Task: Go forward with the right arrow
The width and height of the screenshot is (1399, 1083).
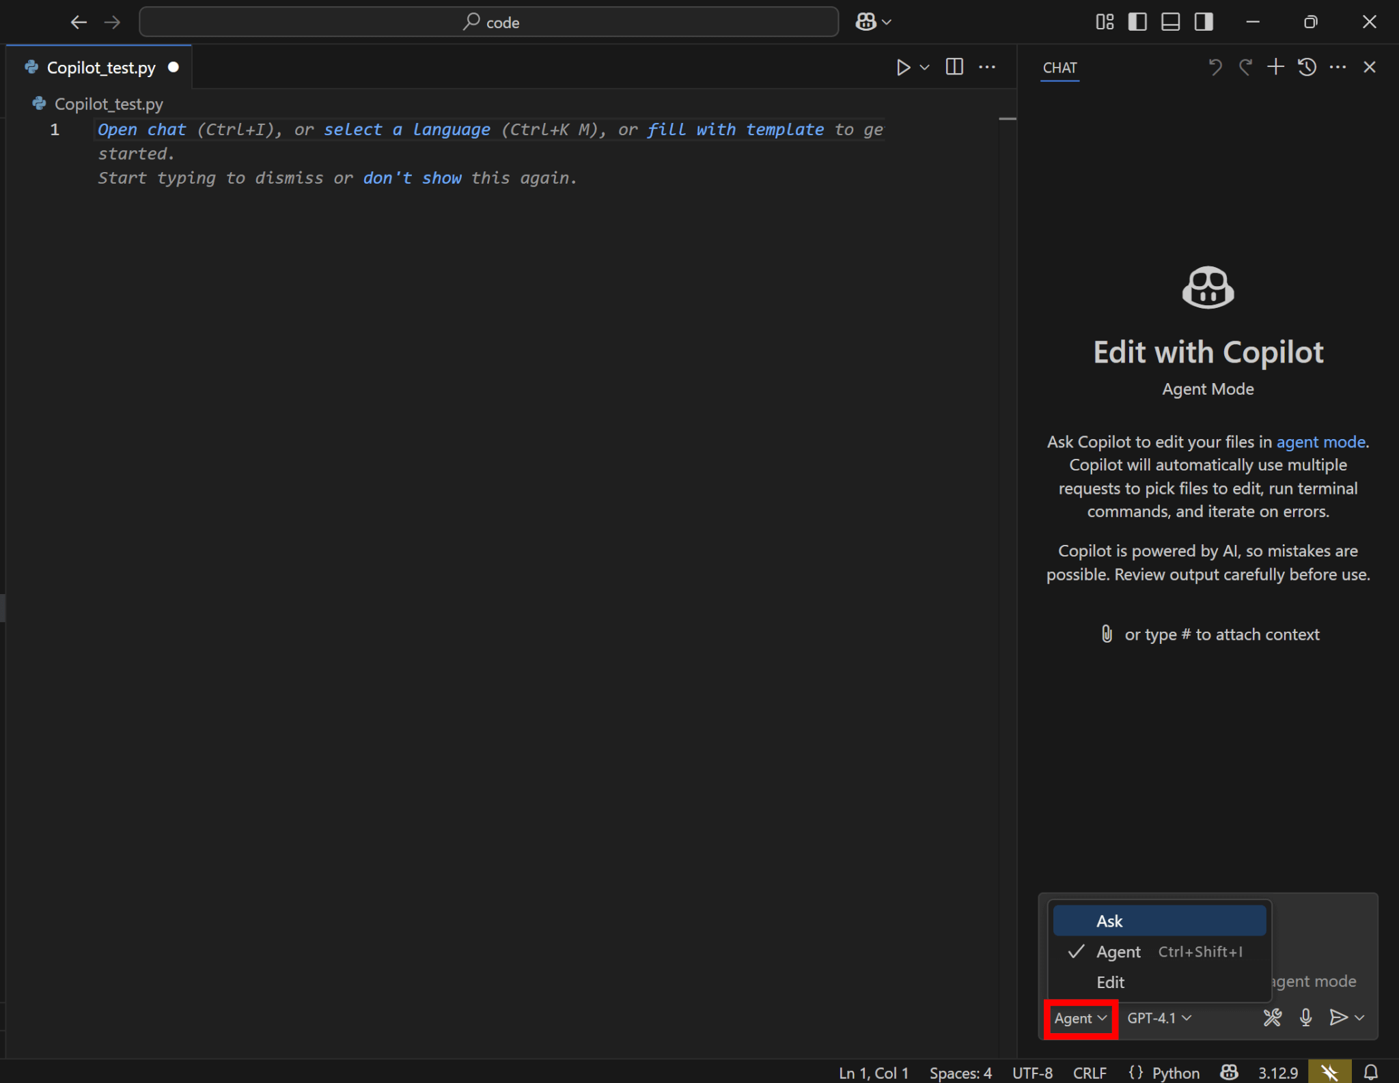Action: coord(112,23)
